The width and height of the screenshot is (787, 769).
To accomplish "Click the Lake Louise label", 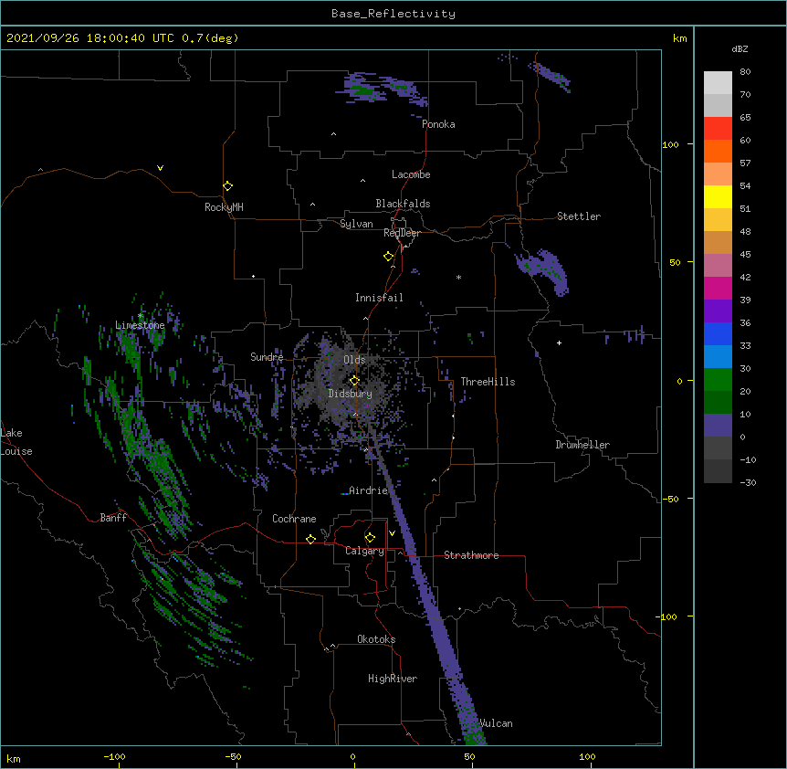I will 15,442.
